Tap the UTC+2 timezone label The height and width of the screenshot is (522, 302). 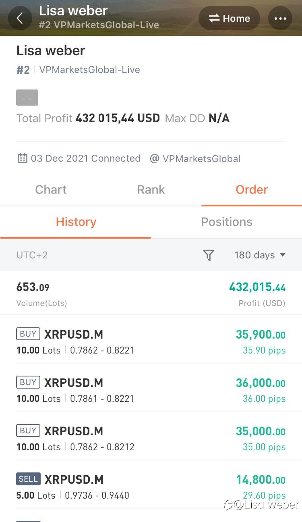coord(32,255)
